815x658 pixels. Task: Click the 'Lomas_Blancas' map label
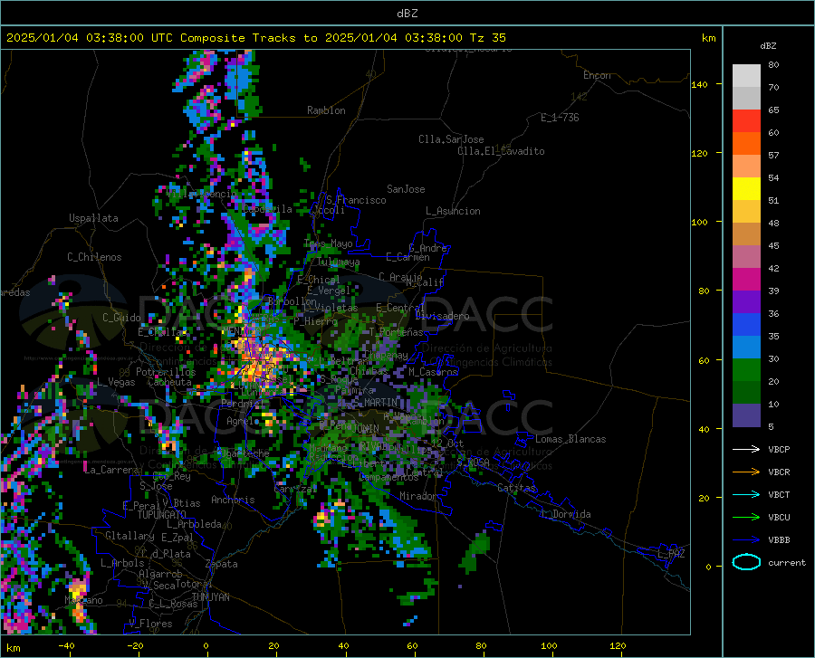pyautogui.click(x=570, y=439)
